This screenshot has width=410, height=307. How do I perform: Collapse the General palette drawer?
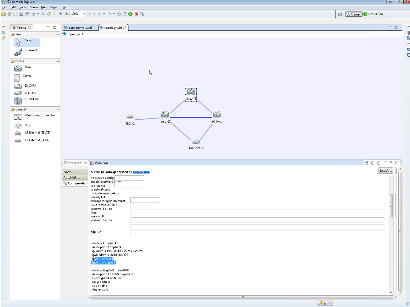(x=58, y=109)
